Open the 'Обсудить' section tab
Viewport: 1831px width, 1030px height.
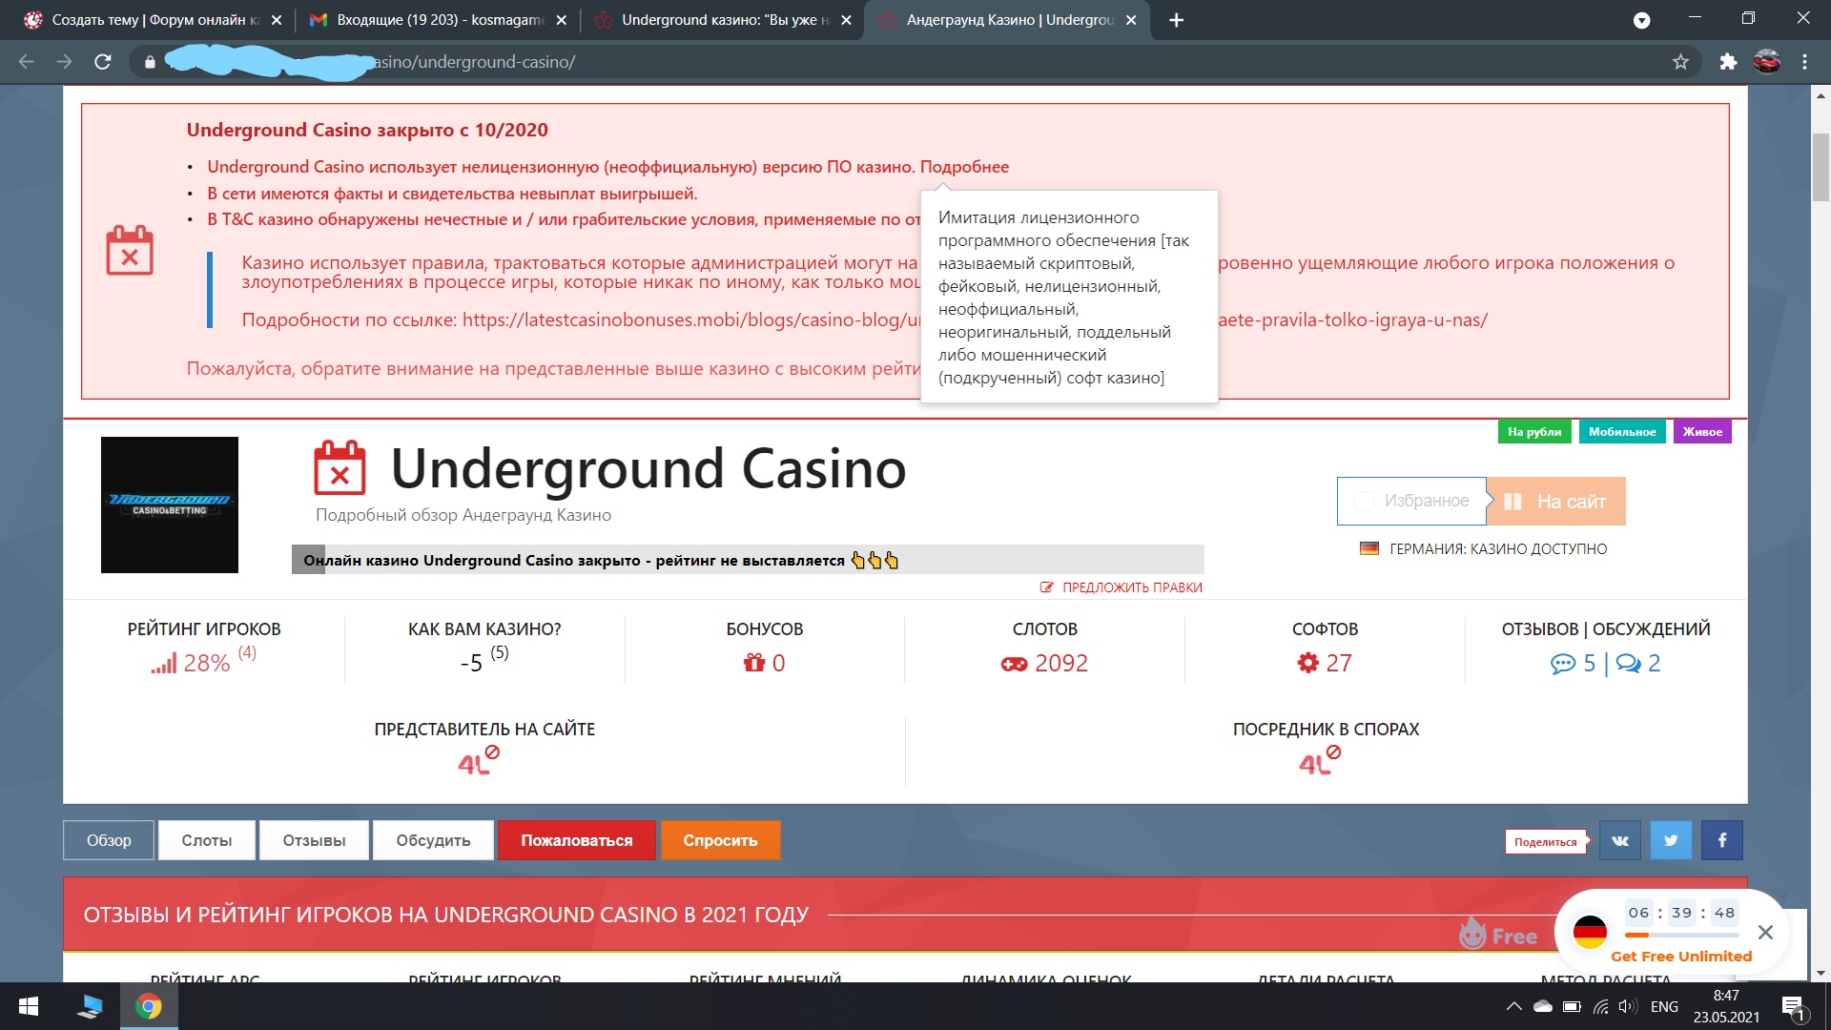click(433, 840)
